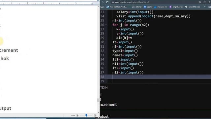The image size is (211, 119).
Task: Open the camp k12 intro bookmark
Action: coord(193,7)
